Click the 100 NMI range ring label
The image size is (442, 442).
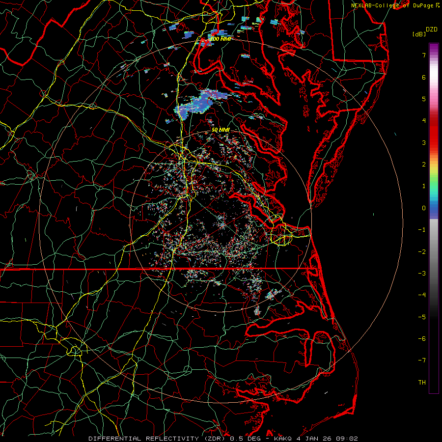coord(221,39)
